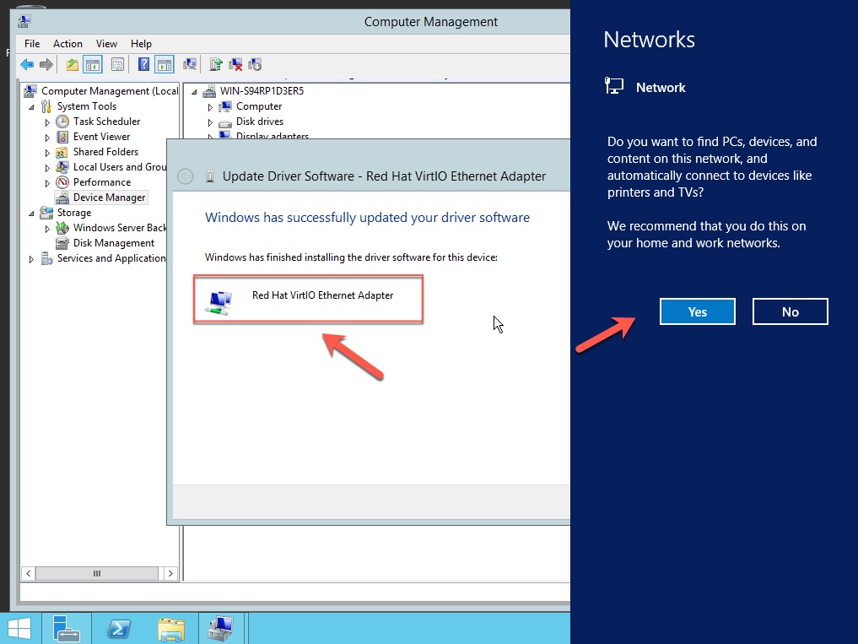This screenshot has height=644, width=858.
Task: Click No in Networks panel
Action: pos(791,311)
